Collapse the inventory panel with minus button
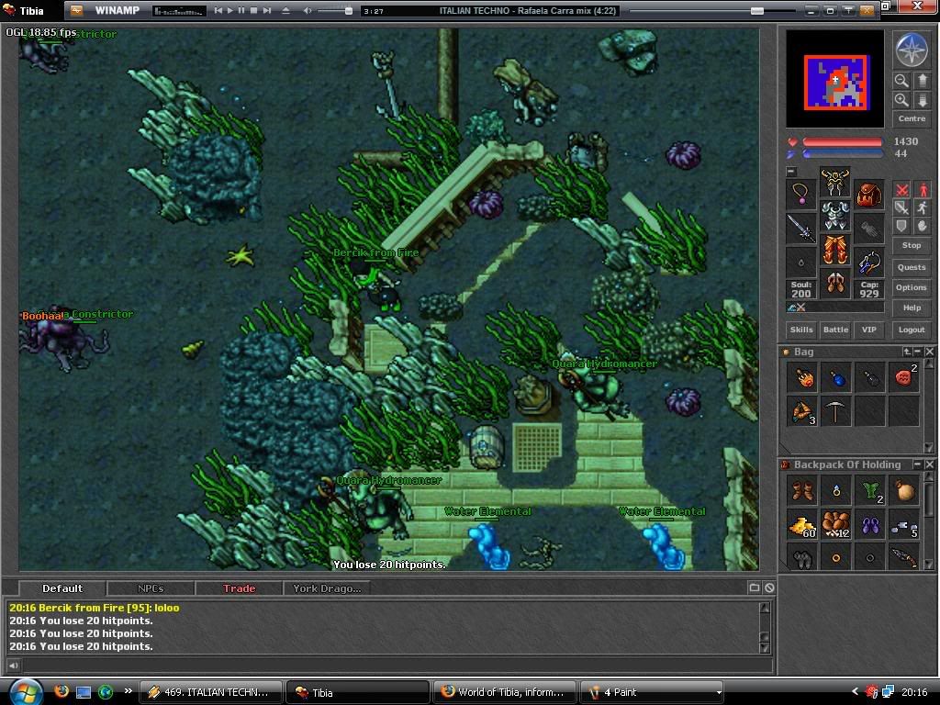940x705 pixels. click(x=791, y=172)
